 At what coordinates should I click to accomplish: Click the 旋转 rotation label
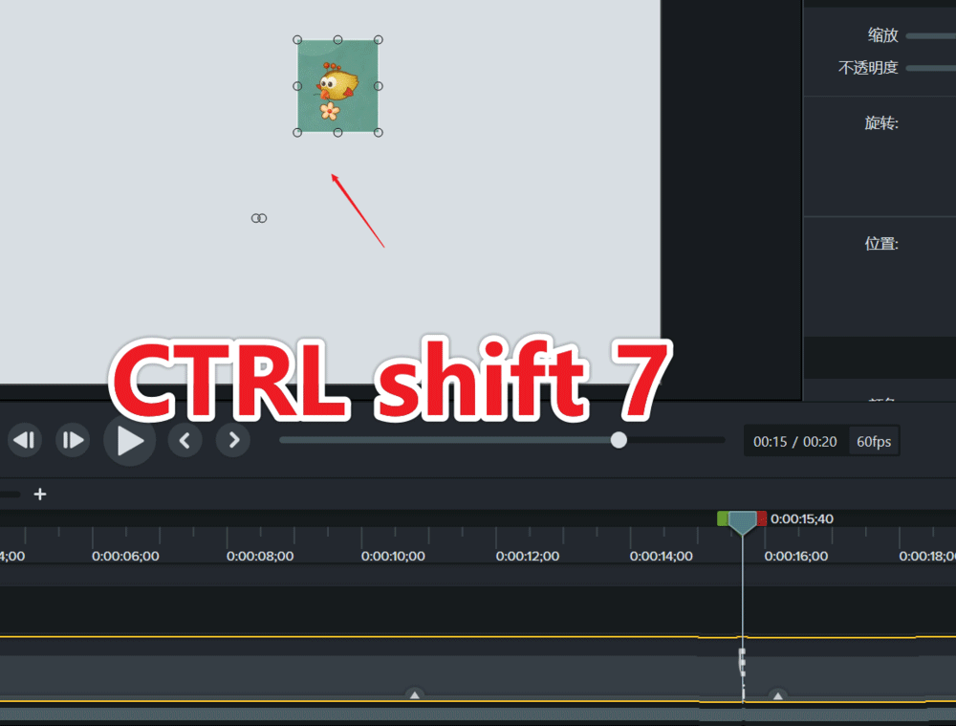point(881,123)
